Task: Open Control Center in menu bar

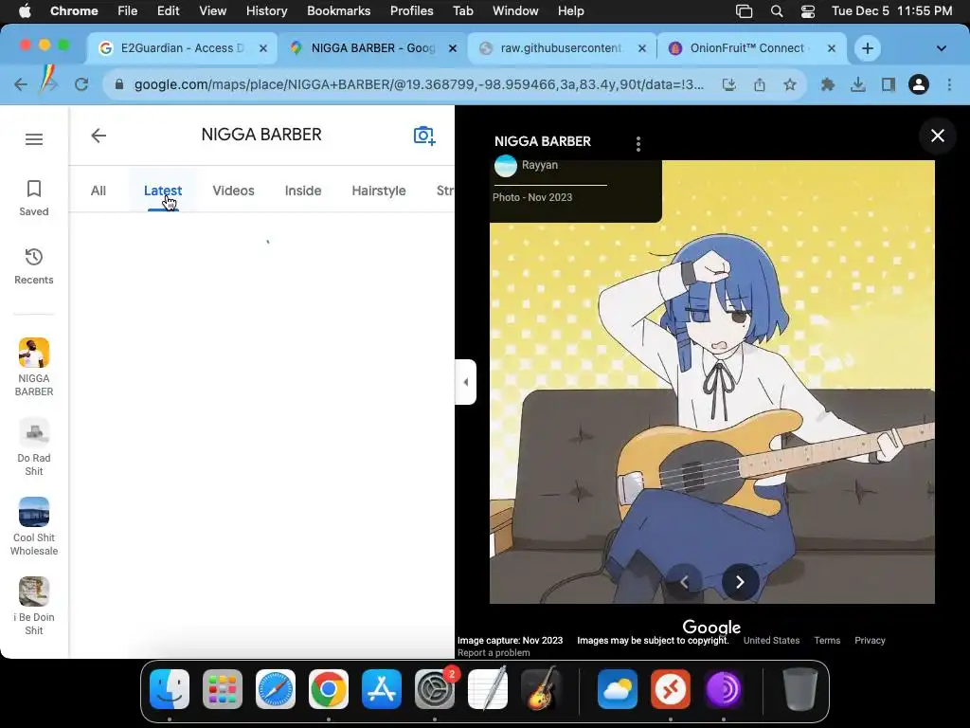Action: tap(808, 11)
